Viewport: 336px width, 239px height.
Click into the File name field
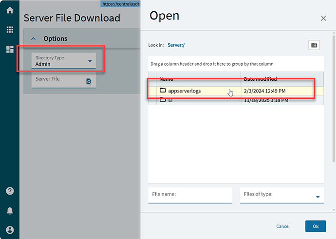click(190, 195)
